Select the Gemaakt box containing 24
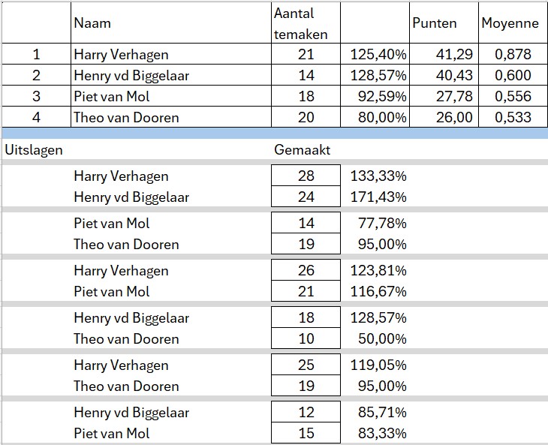Screen dimensions: 548x445 [306, 197]
